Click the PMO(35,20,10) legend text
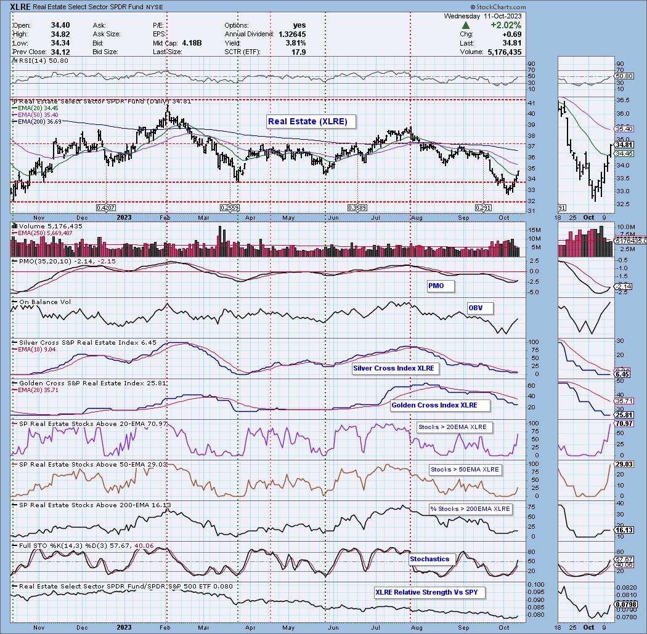Screen dimensions: 647x634 coord(64,262)
